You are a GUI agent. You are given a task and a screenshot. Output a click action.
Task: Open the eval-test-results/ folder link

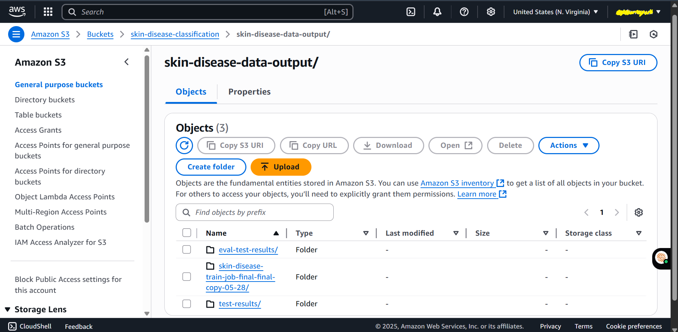click(x=248, y=250)
